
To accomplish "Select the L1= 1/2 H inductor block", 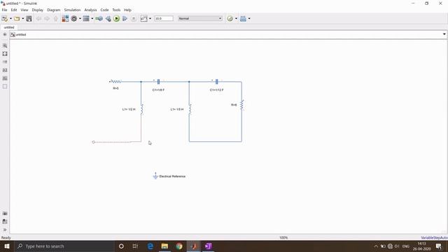I will (x=141, y=109).
